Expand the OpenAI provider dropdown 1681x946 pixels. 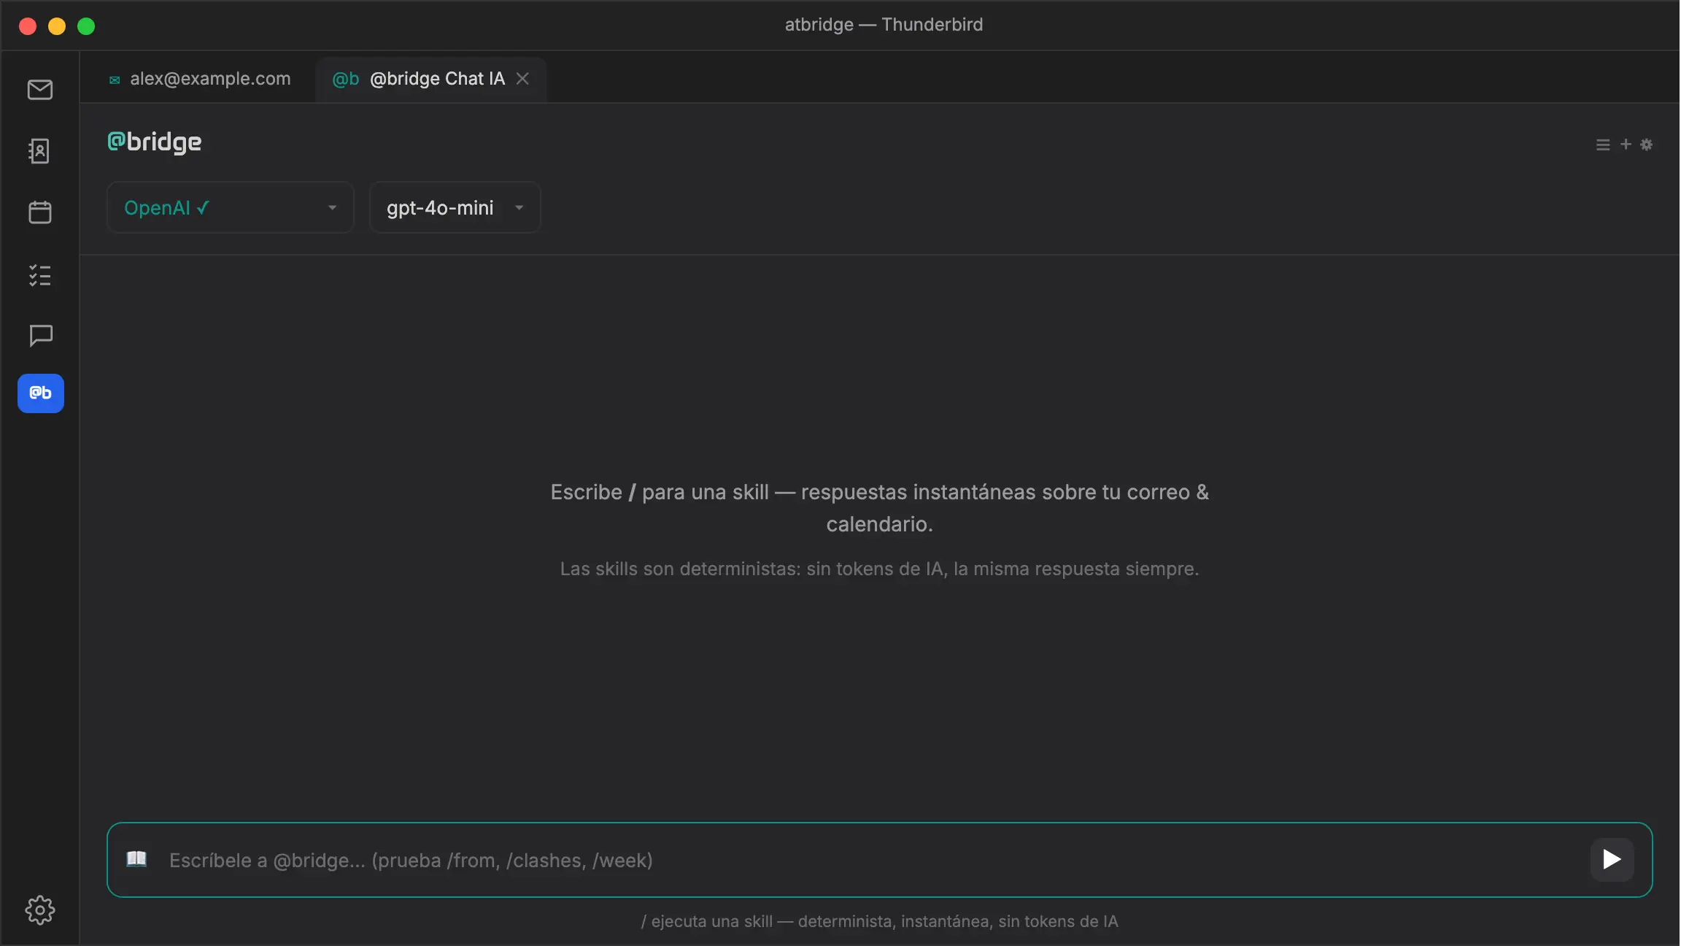point(231,207)
